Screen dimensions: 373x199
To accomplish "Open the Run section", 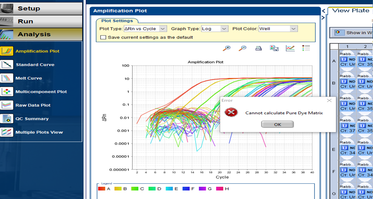I will (x=41, y=21).
